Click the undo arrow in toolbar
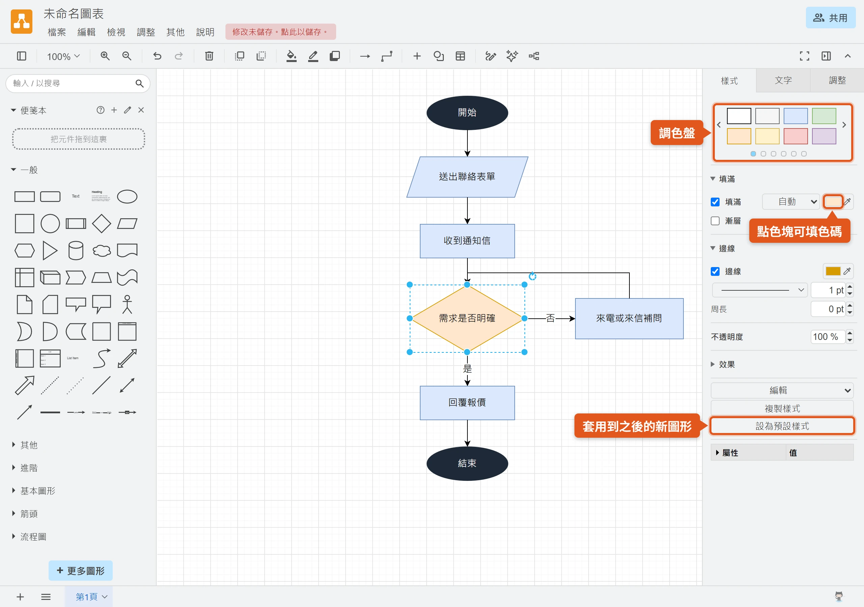 pyautogui.click(x=157, y=56)
